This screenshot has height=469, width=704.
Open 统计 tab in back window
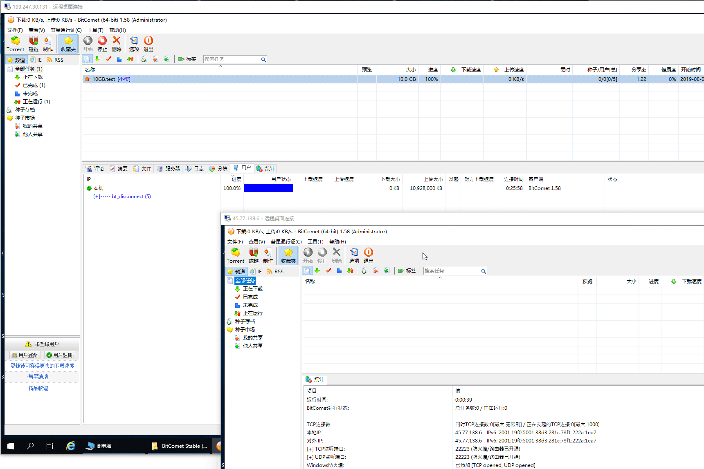coord(266,168)
